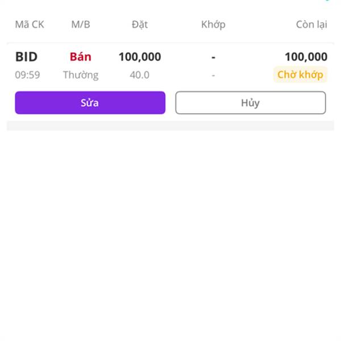
Task: Select the Thường order type label
Action: (80, 74)
